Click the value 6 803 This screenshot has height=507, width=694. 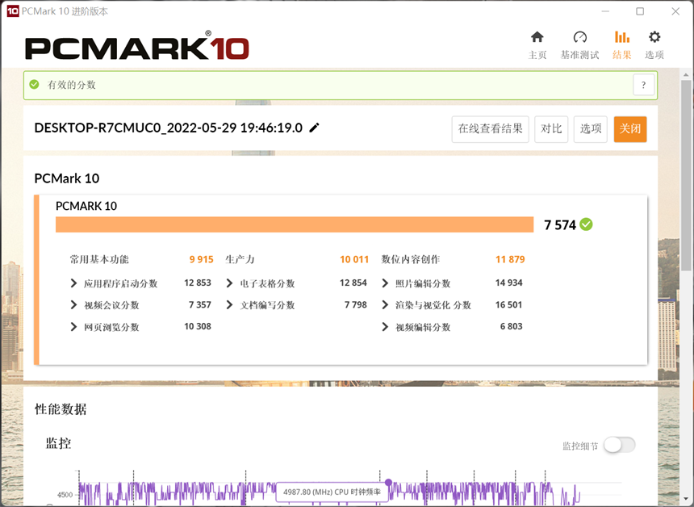pos(511,327)
